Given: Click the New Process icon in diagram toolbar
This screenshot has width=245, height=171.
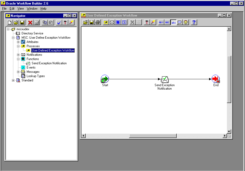Looking at the screenshot, I should 106,22.
